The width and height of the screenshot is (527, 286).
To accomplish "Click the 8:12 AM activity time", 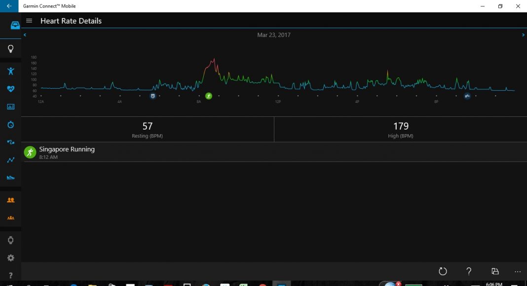I will (48, 157).
